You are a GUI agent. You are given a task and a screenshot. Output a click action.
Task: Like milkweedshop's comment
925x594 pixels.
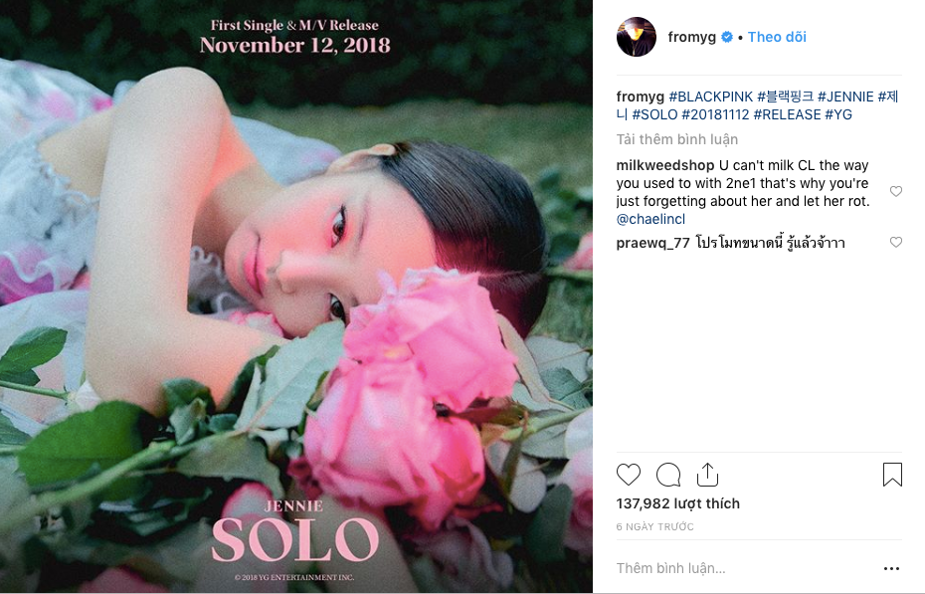[x=895, y=191]
